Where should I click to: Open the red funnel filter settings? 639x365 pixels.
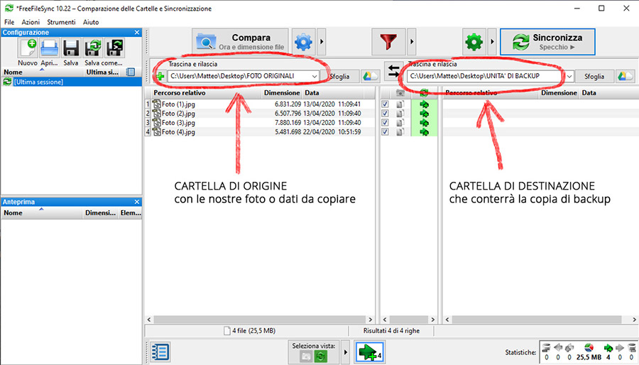(x=388, y=42)
